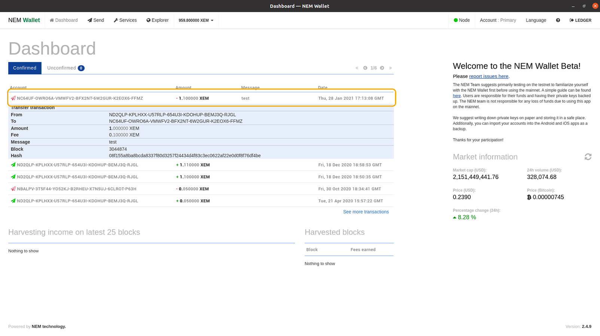Open the Dashboard nav item

(x=64, y=20)
